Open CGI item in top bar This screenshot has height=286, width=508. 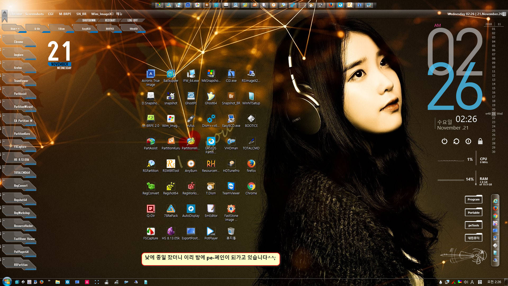coord(51,14)
